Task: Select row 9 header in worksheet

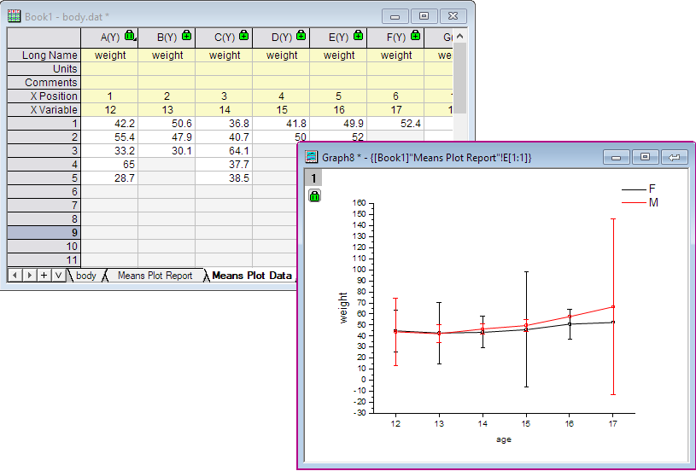Action: click(x=44, y=232)
